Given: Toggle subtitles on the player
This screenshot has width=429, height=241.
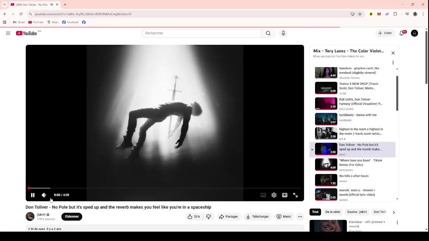Looking at the screenshot, I should (x=263, y=195).
